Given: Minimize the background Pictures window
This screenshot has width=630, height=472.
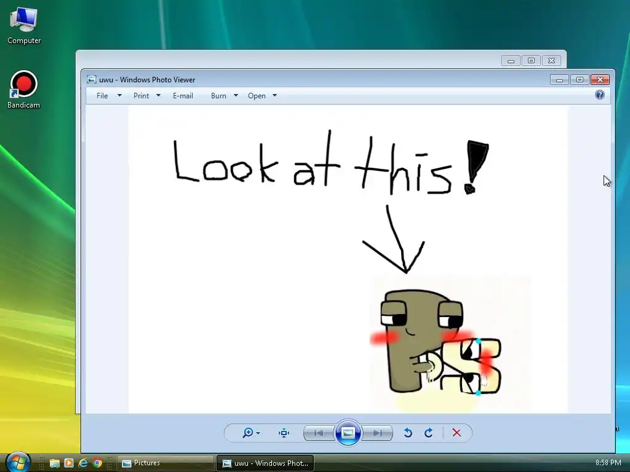Looking at the screenshot, I should [x=511, y=61].
